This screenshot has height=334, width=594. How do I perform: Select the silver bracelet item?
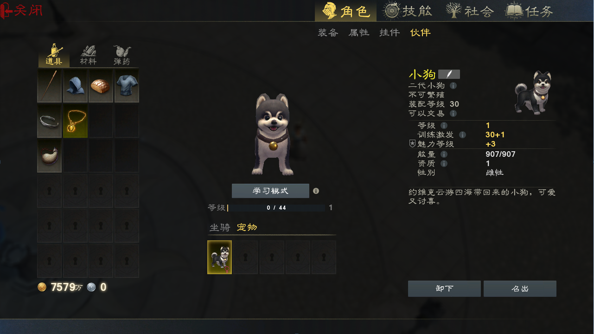click(x=49, y=121)
